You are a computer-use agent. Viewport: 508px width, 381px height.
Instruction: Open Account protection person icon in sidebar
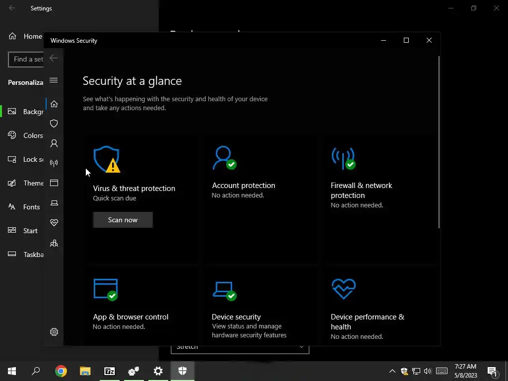tap(54, 143)
